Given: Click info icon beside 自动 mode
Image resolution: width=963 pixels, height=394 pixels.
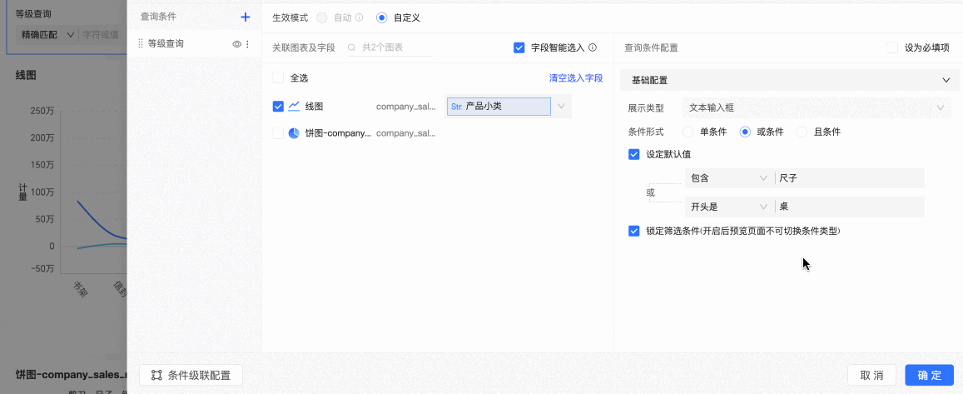Looking at the screenshot, I should (360, 17).
